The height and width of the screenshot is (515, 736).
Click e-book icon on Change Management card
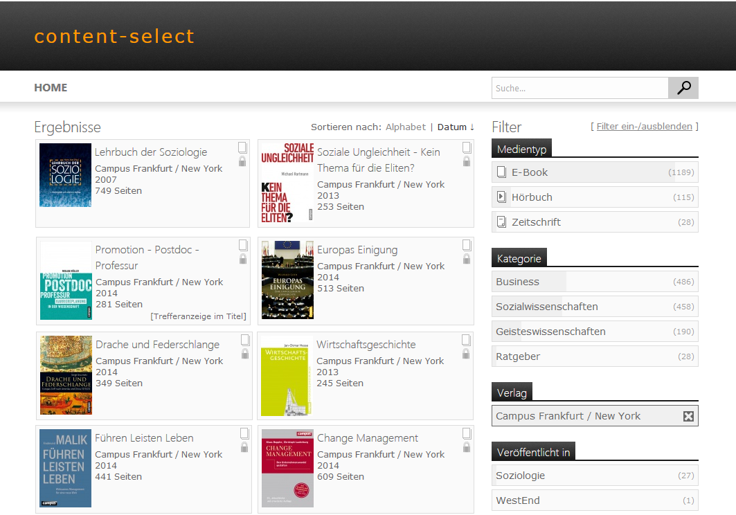pos(467,433)
